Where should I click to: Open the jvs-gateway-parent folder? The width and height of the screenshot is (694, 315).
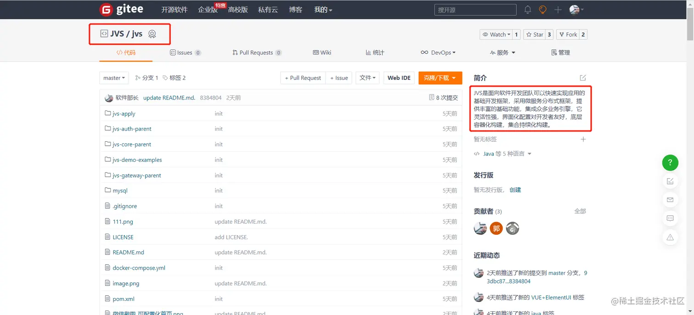click(x=137, y=175)
